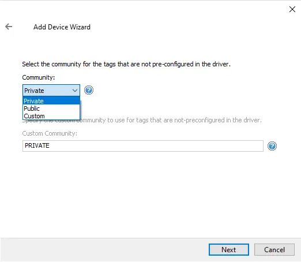This screenshot has height=262, width=301.
Task: Click the Add Device Wizard title text
Action: pos(62,27)
